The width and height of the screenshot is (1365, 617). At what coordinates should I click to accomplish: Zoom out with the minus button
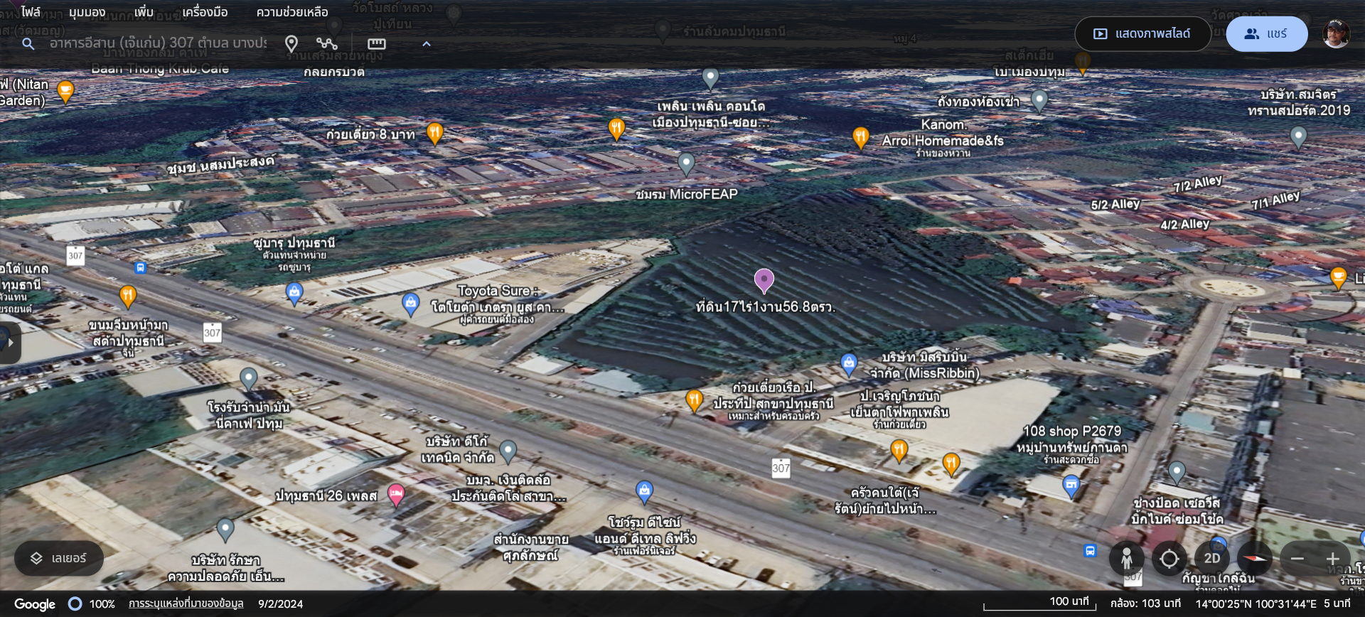tap(1297, 559)
